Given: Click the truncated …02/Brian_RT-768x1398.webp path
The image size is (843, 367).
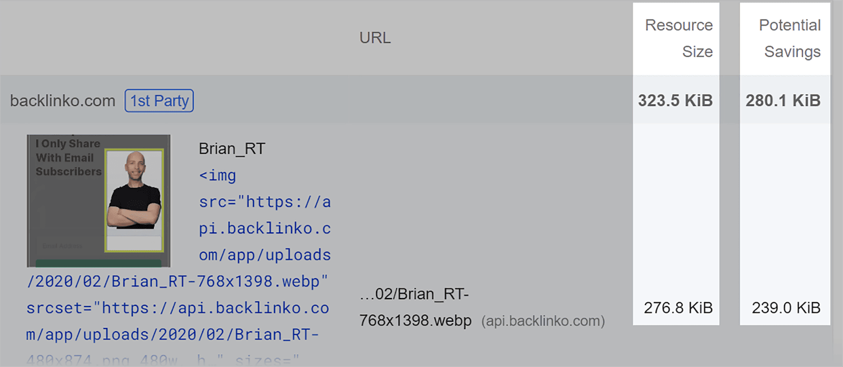Looking at the screenshot, I should tap(414, 308).
